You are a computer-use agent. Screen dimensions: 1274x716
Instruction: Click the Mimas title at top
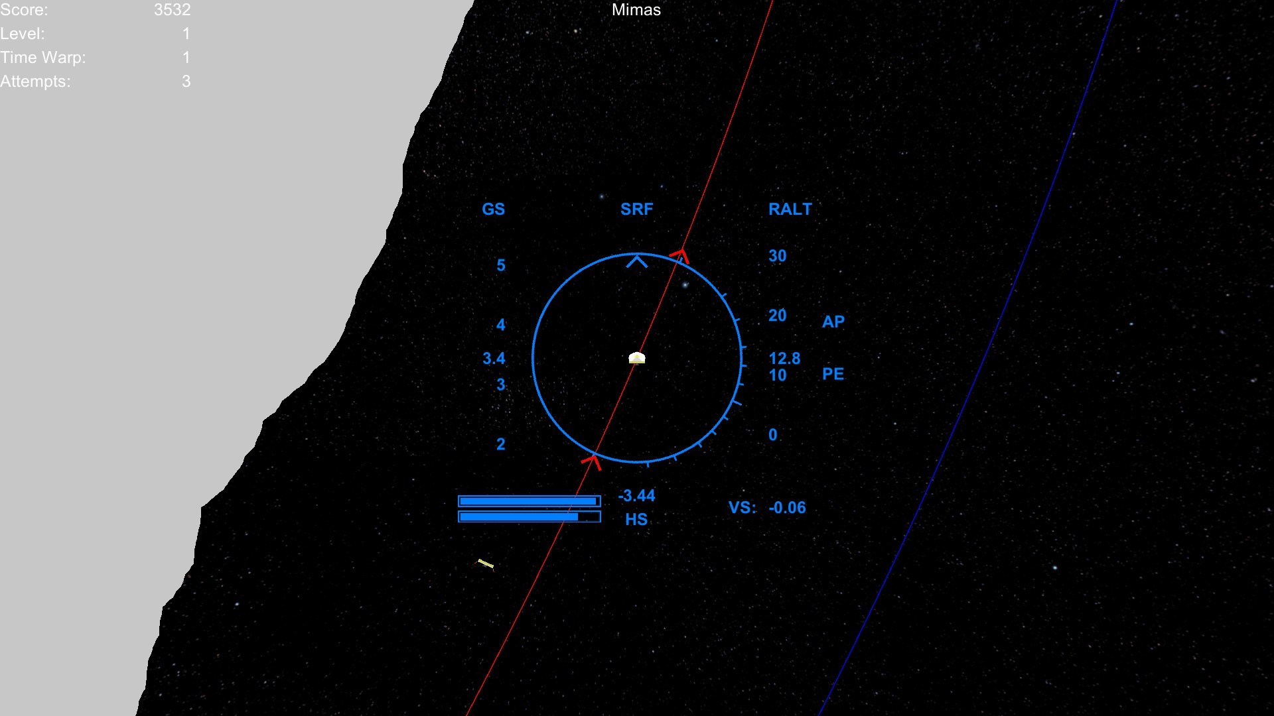point(636,10)
